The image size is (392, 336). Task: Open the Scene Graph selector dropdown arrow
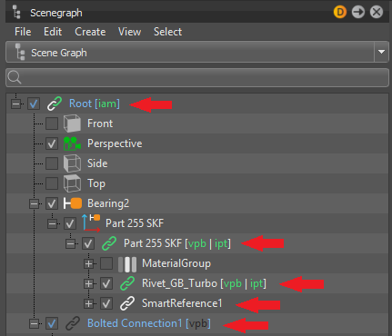381,52
